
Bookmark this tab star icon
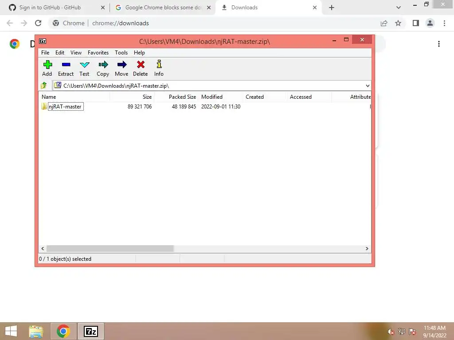point(398,23)
